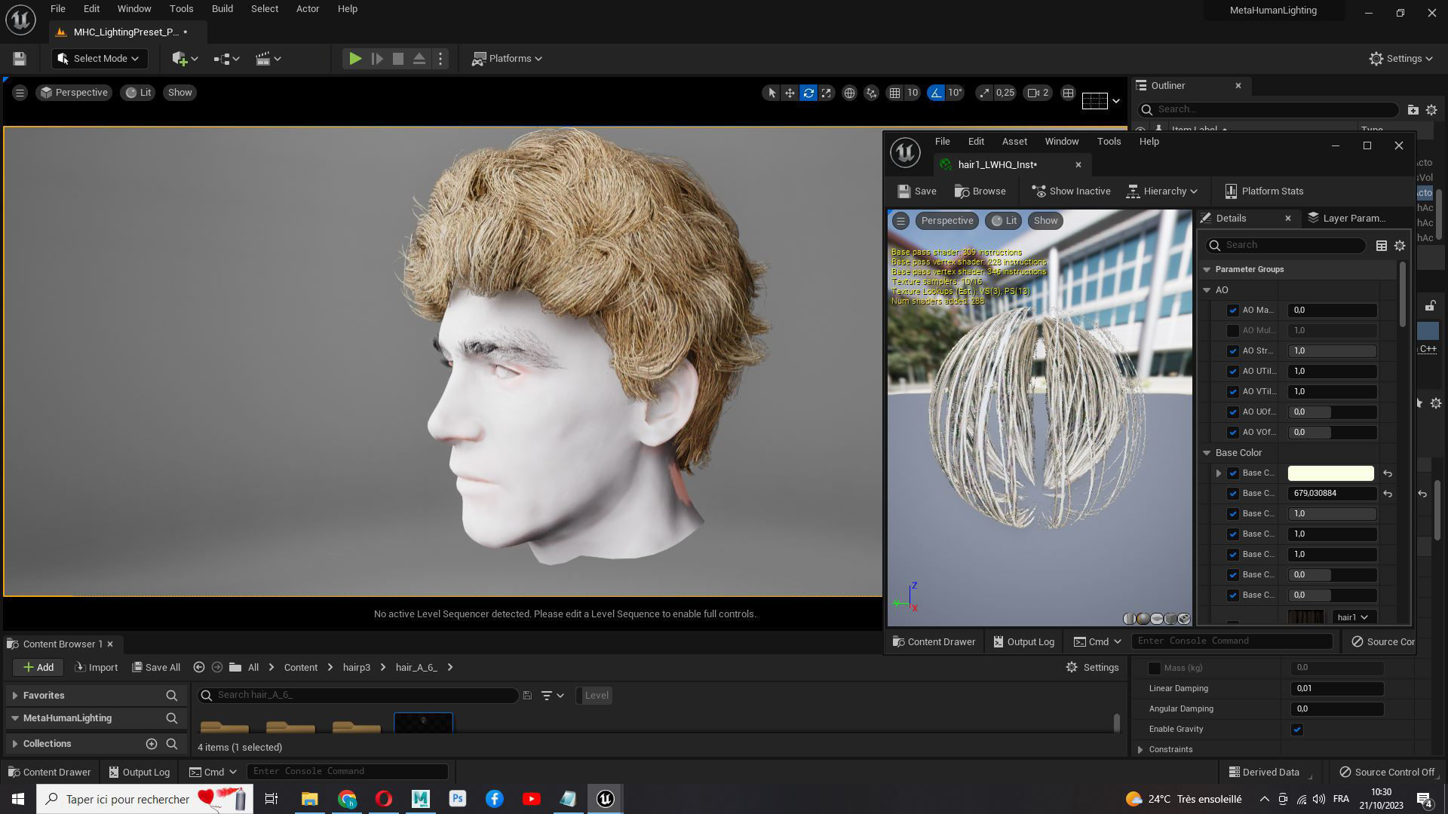Toggle Show Inactive parameters

tap(1071, 191)
